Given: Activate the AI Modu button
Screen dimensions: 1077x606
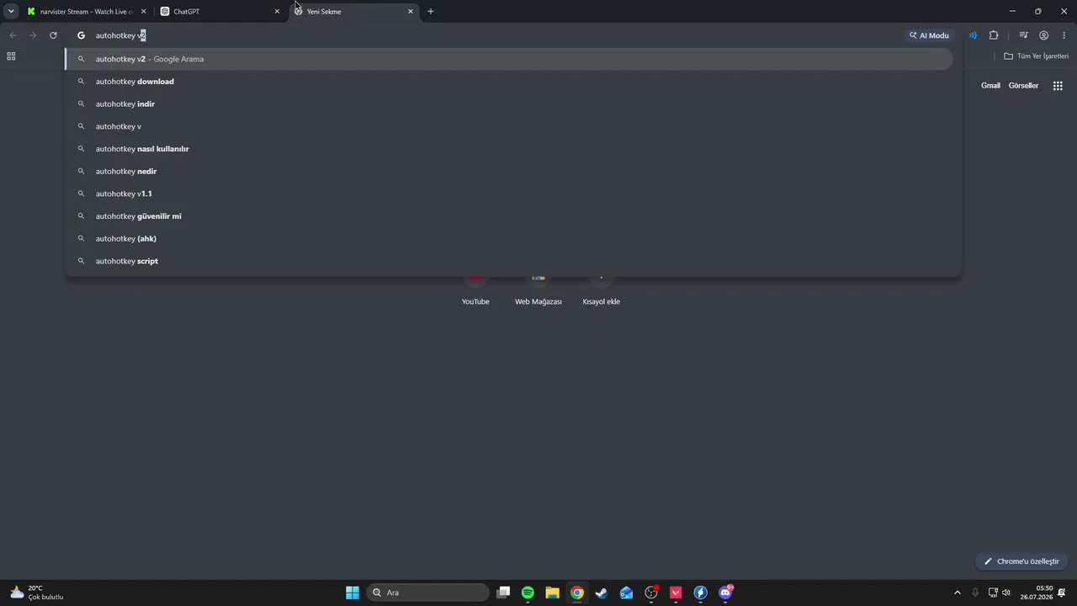Looking at the screenshot, I should [x=929, y=35].
